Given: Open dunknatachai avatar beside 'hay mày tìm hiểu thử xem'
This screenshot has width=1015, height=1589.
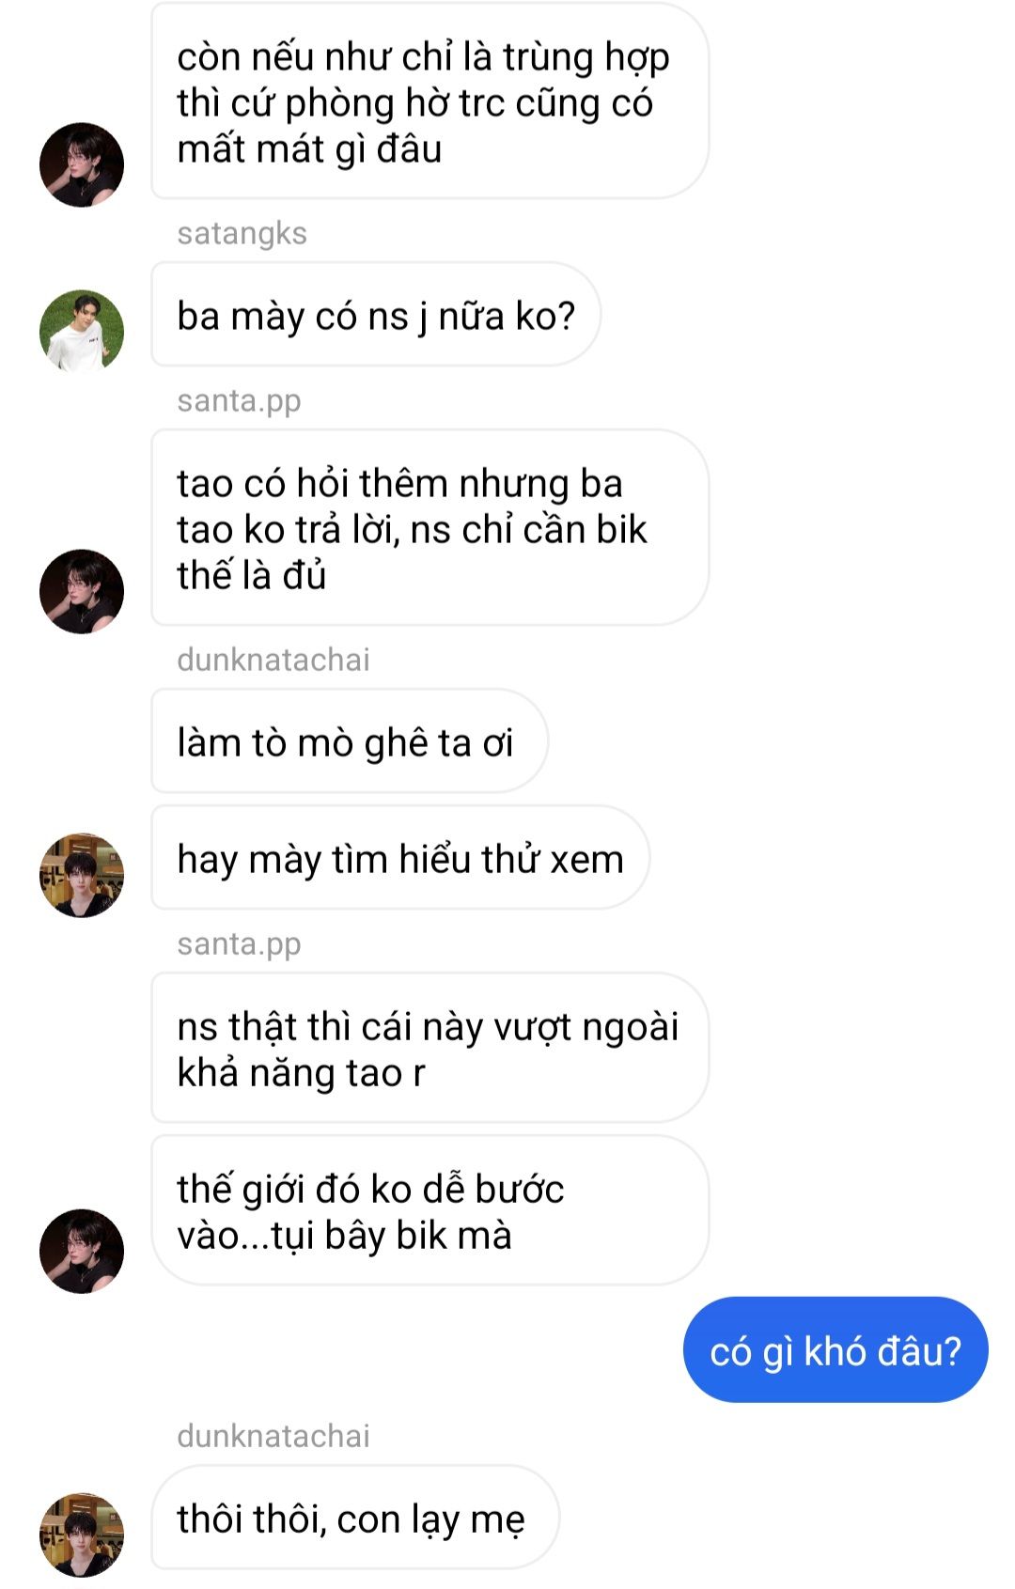Looking at the screenshot, I should [x=82, y=875].
